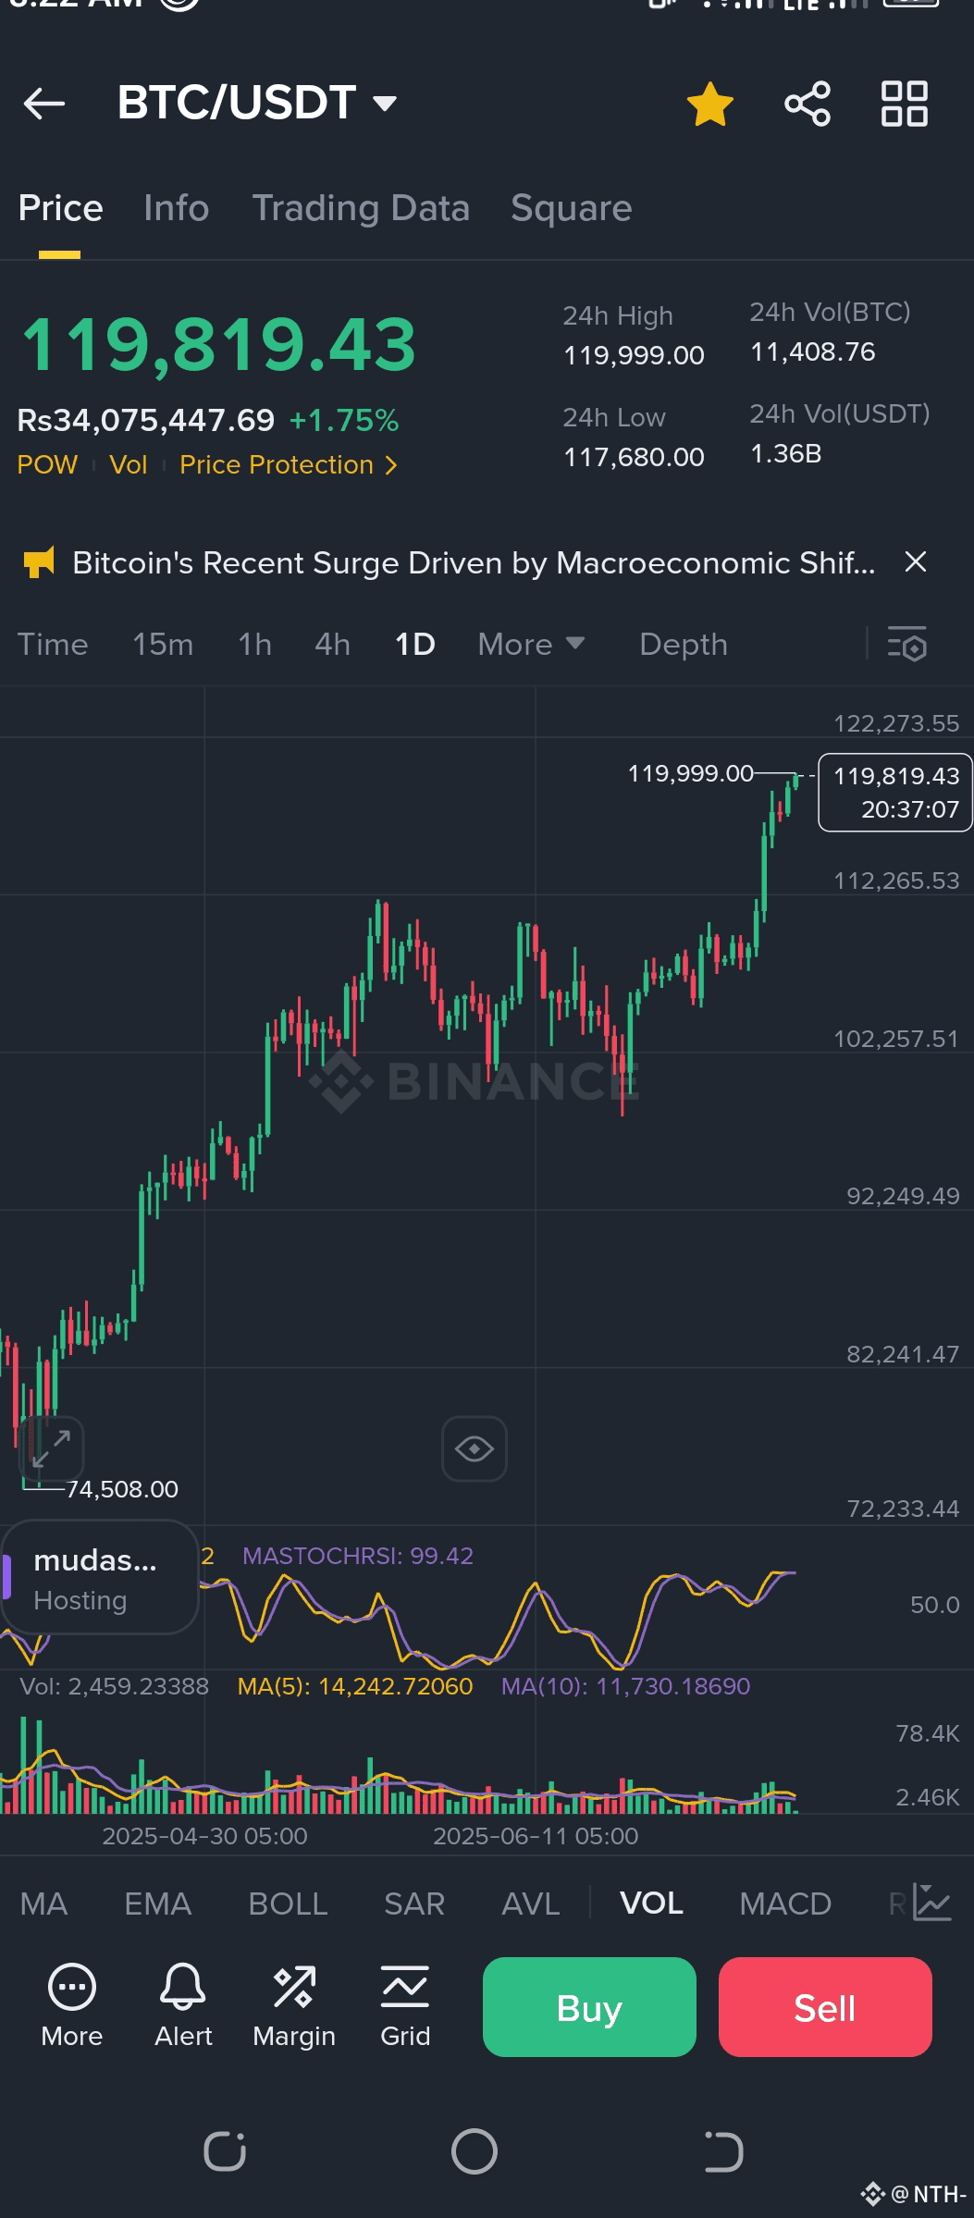974x2218 pixels.
Task: Open Margin trading icon
Action: 294,2005
